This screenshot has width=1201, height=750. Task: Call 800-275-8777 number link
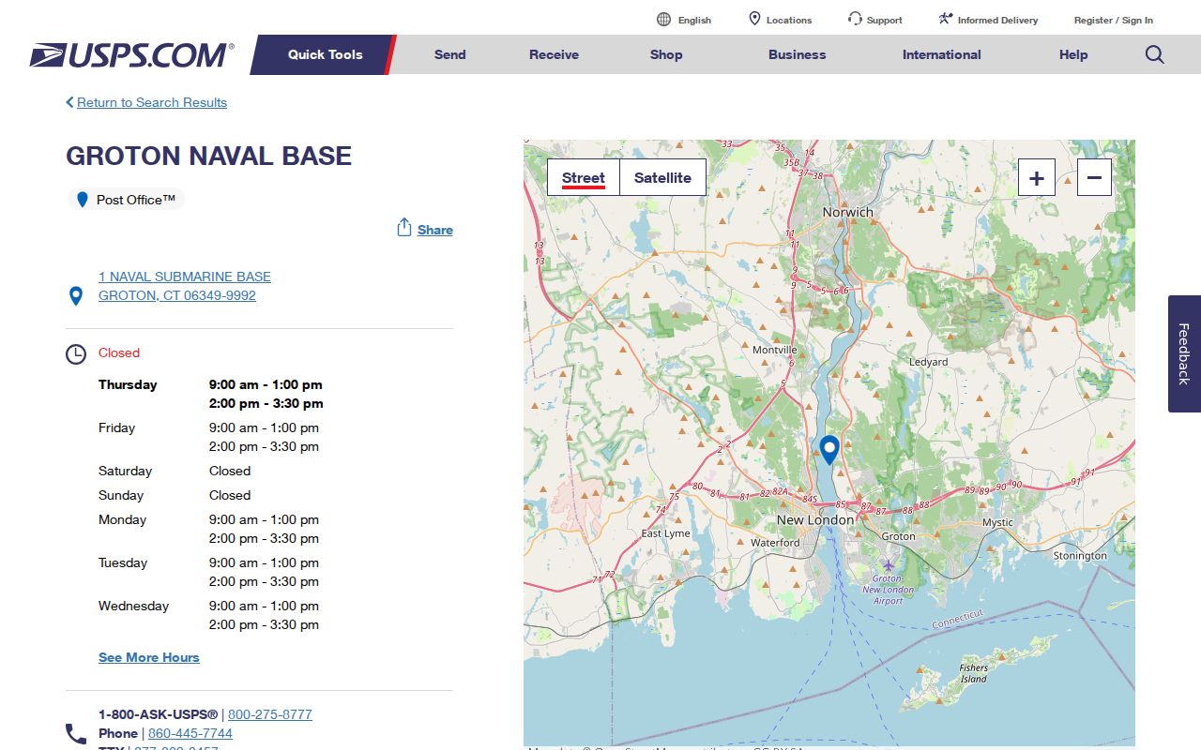[x=270, y=714]
